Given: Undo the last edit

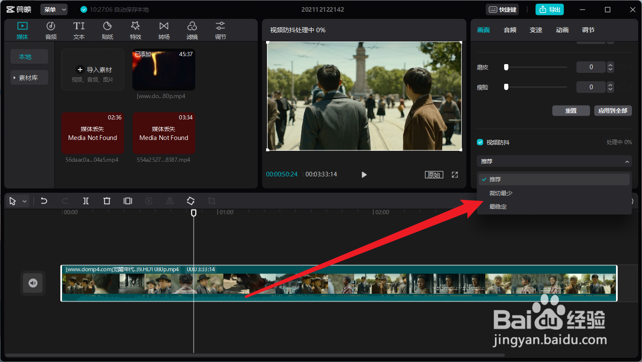Looking at the screenshot, I should (x=44, y=201).
